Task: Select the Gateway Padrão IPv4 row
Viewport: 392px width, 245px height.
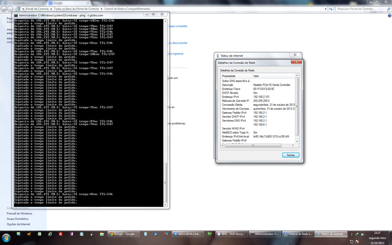Action: pos(258,113)
